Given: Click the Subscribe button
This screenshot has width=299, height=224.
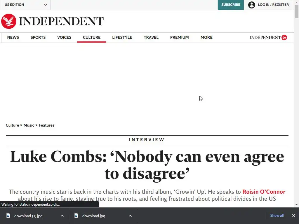Looking at the screenshot, I should pos(231,5).
